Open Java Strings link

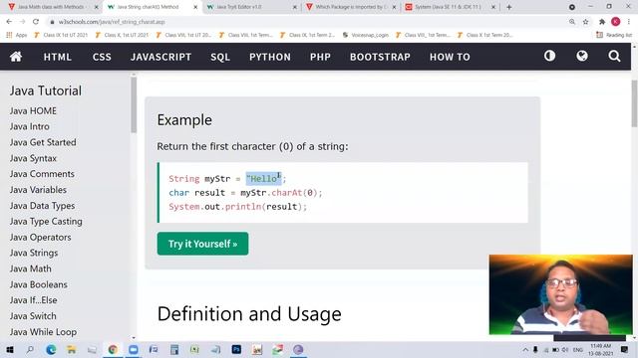pos(34,253)
